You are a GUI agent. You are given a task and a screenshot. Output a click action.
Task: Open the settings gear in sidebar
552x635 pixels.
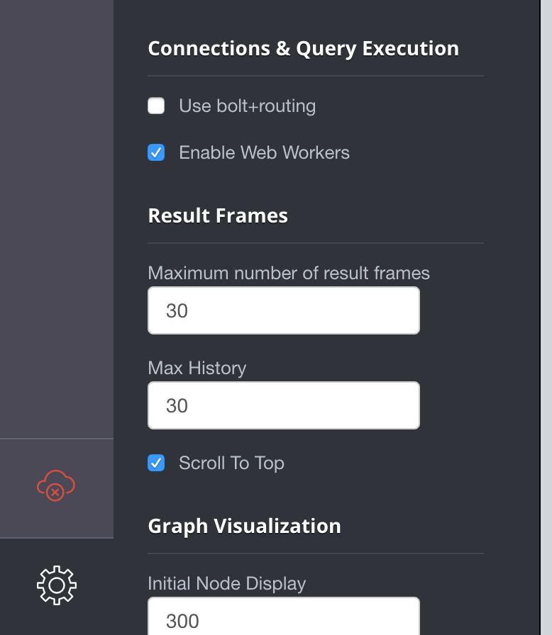[57, 585]
